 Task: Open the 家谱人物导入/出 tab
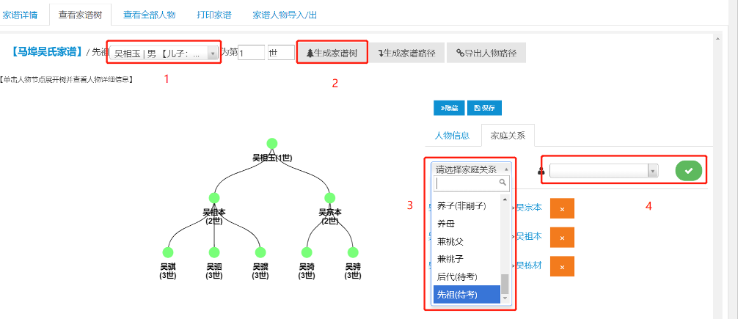coord(285,15)
